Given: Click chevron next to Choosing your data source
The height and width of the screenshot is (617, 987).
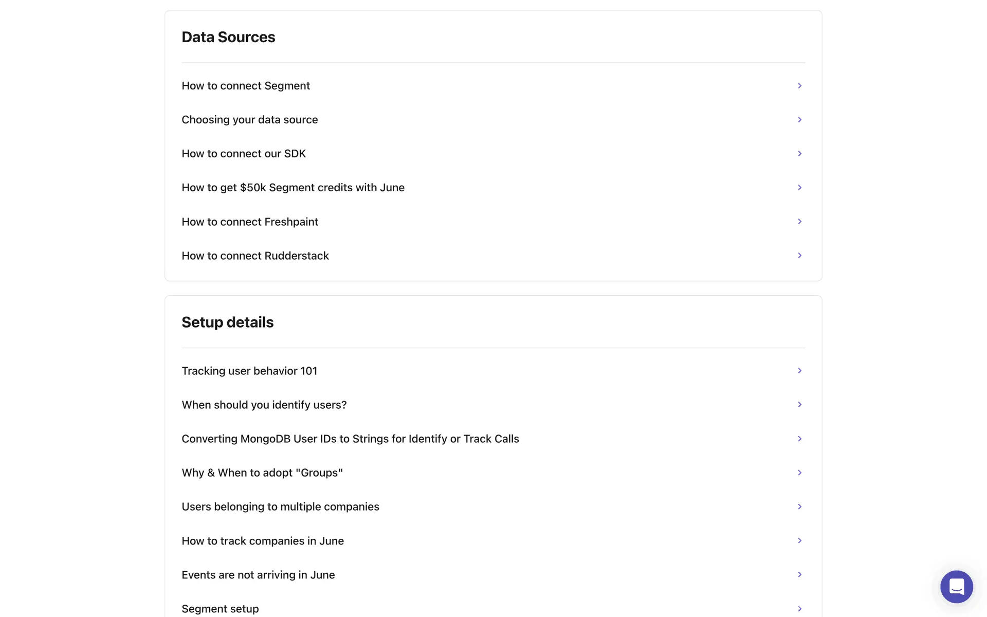Looking at the screenshot, I should 799,120.
